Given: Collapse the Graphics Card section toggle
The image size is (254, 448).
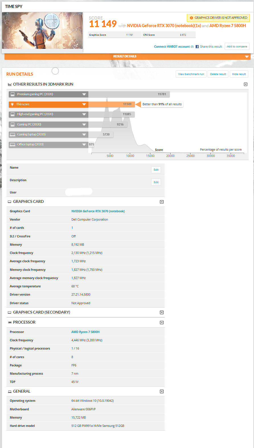Looking at the screenshot, I should tap(162, 202).
